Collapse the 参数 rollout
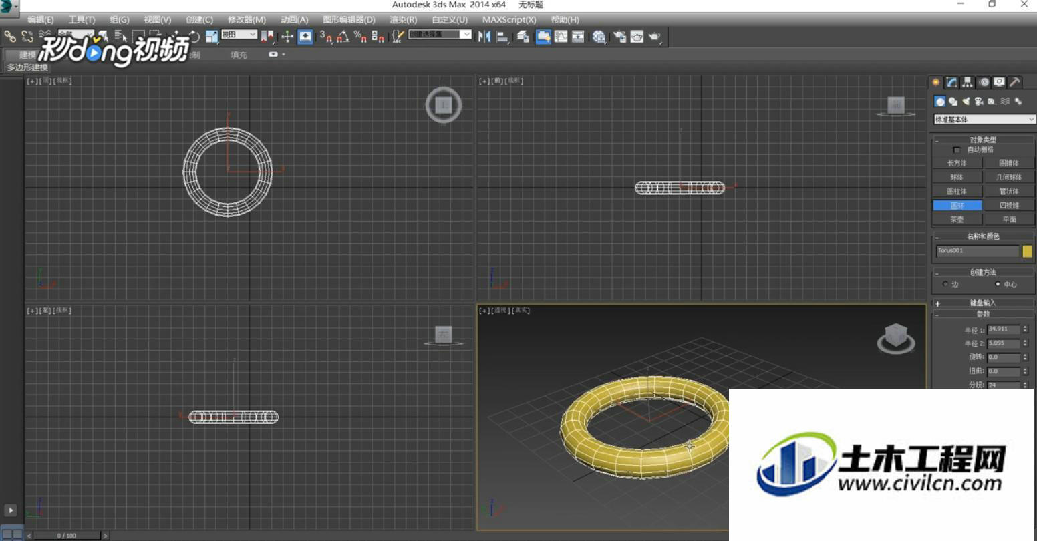This screenshot has height=541, width=1037. pos(984,313)
